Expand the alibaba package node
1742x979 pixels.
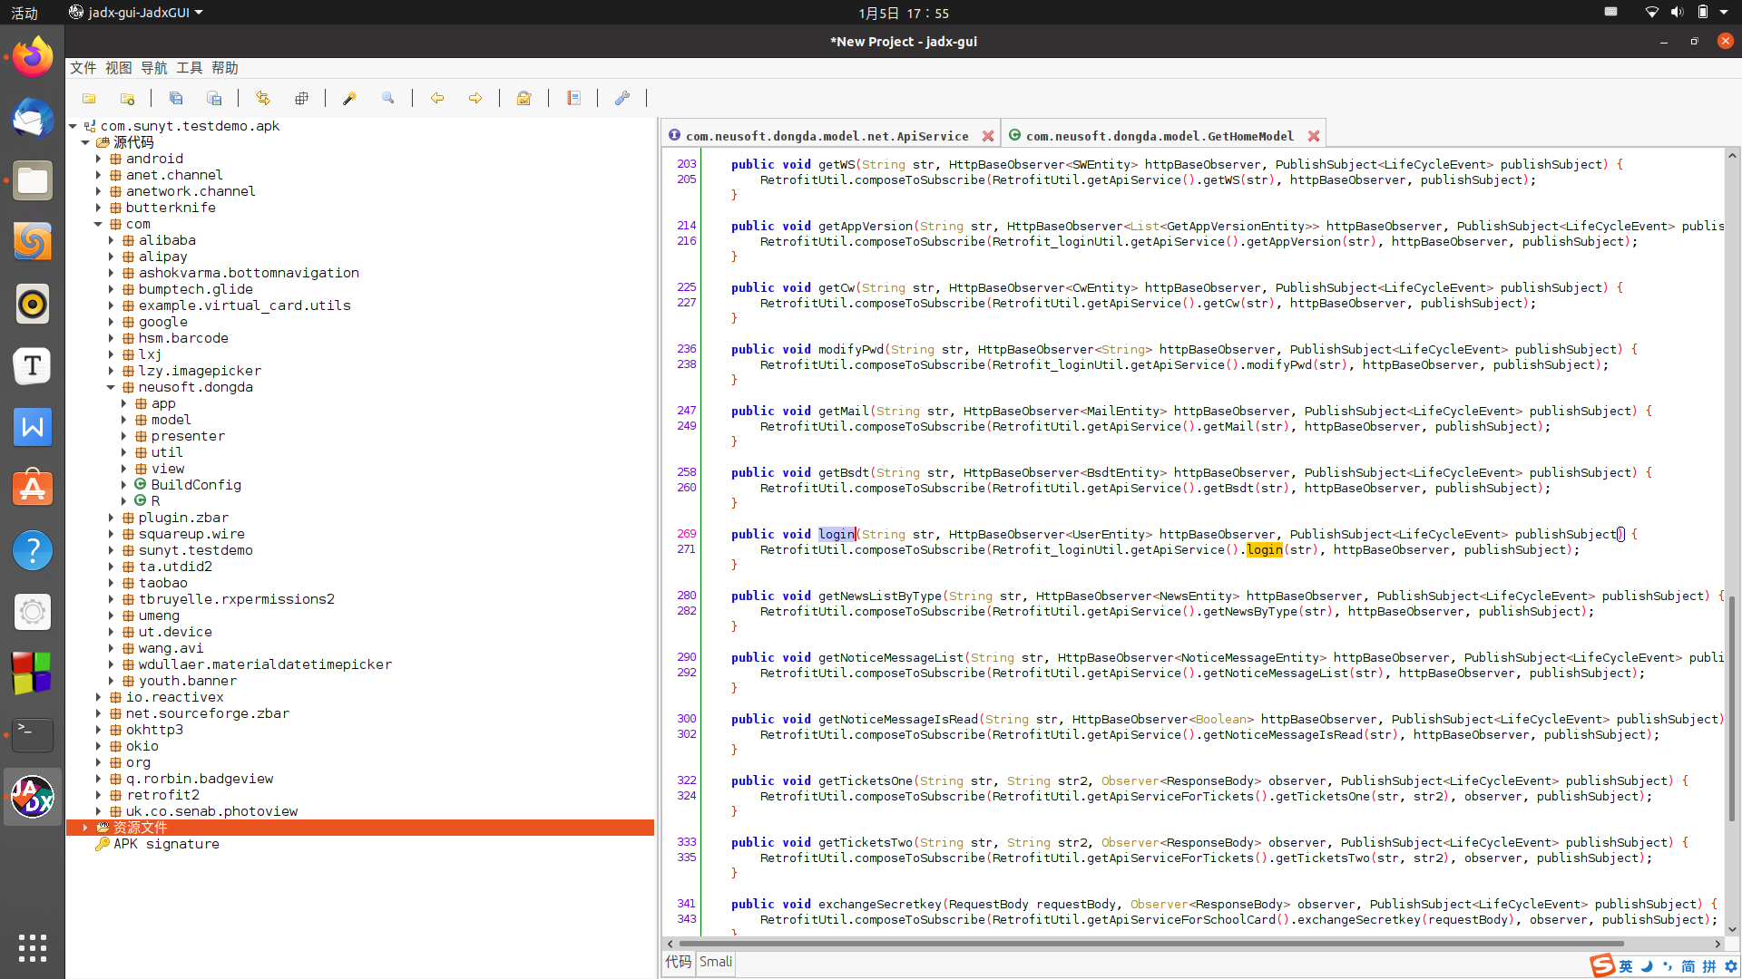pos(112,240)
